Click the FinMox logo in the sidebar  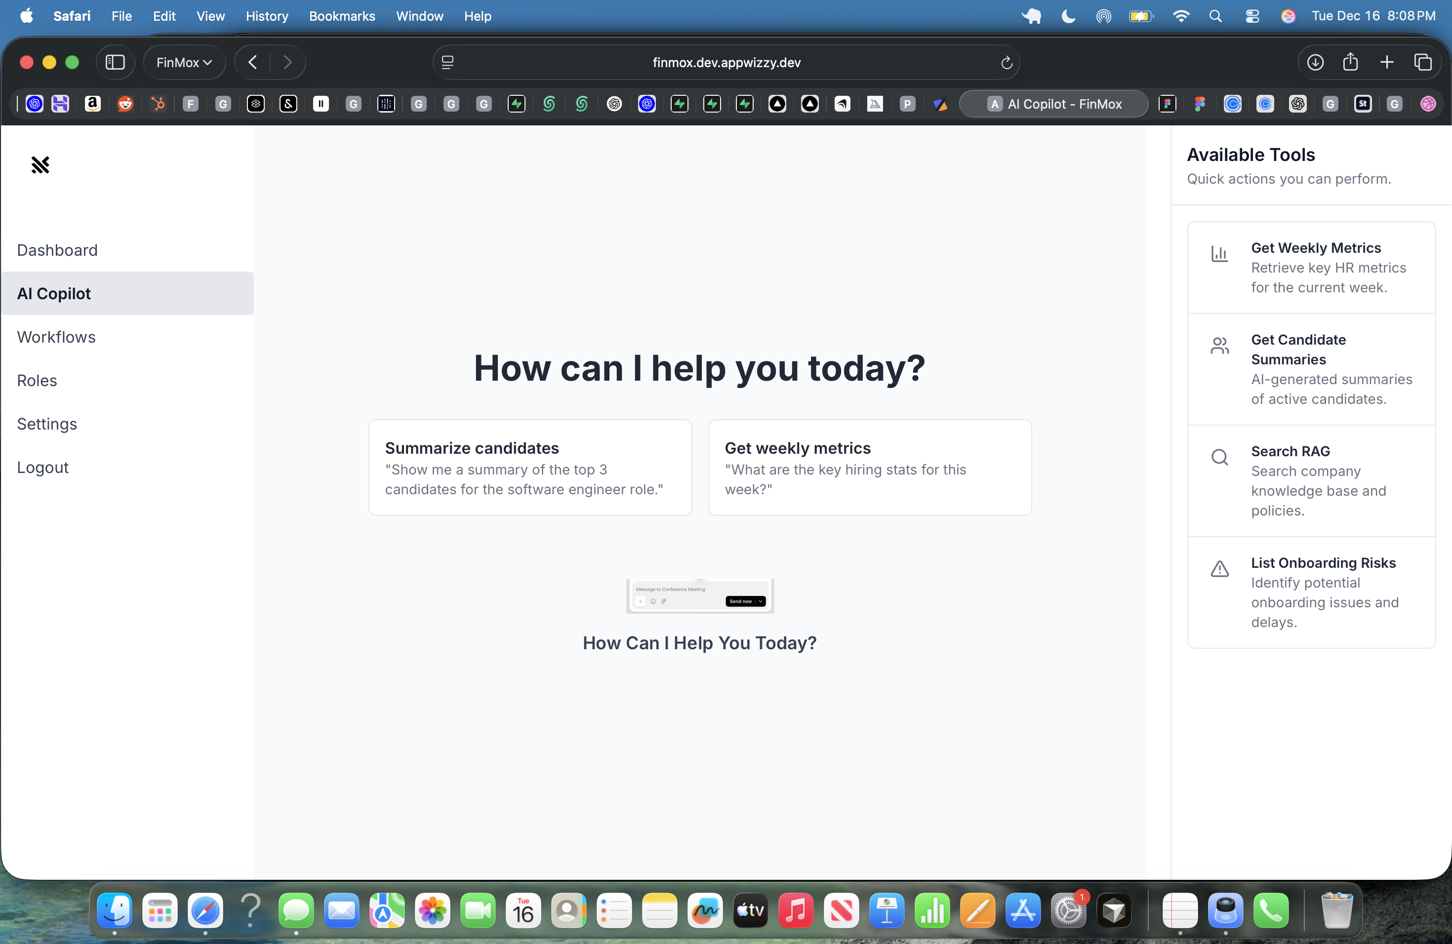pyautogui.click(x=40, y=164)
